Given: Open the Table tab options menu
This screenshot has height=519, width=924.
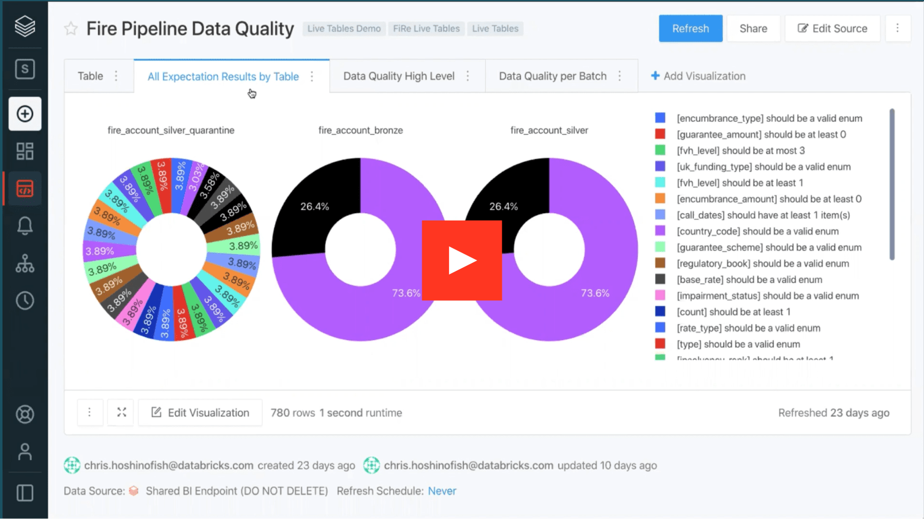Looking at the screenshot, I should point(116,76).
